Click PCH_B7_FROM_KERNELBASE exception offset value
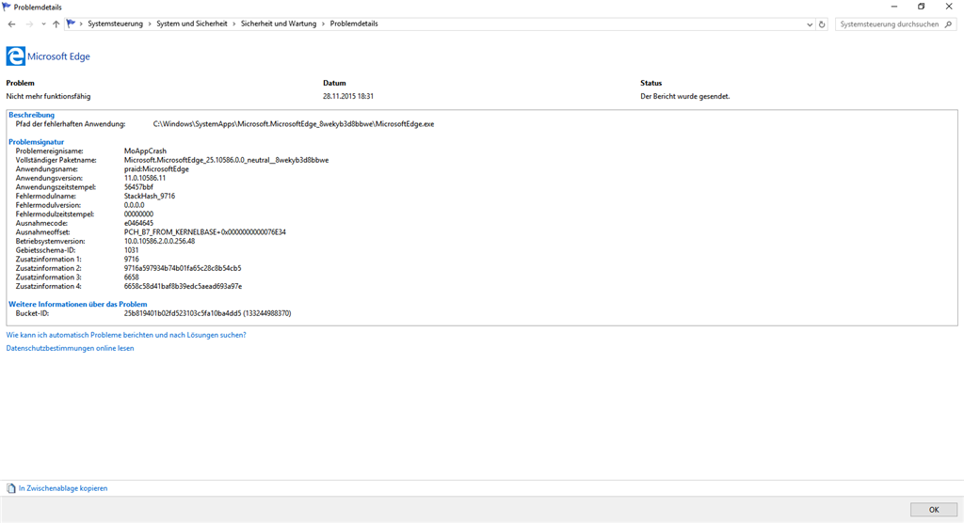The width and height of the screenshot is (964, 523). 204,232
